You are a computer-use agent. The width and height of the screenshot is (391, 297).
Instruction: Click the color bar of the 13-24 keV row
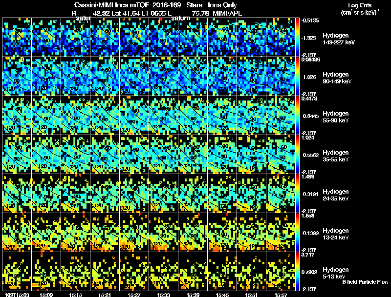[297, 232]
